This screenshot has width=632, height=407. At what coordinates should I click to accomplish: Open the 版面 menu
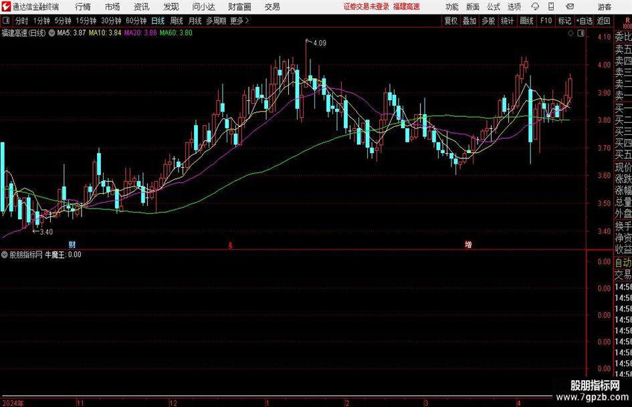coord(473,7)
